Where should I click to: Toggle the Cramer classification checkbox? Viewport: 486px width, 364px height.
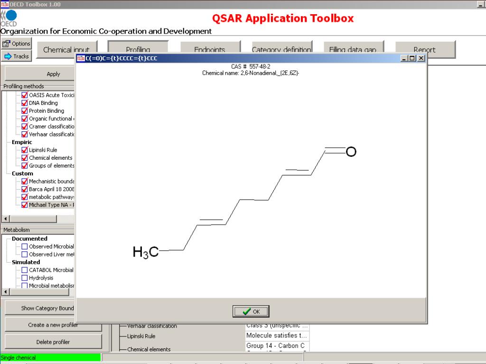[25, 126]
